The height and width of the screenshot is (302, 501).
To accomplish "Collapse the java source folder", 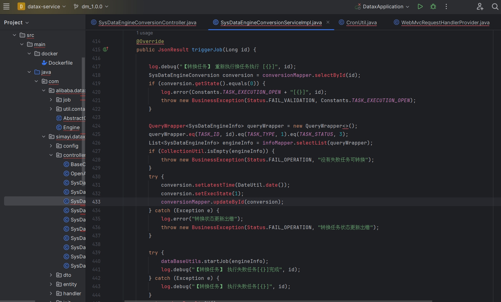I will point(29,72).
